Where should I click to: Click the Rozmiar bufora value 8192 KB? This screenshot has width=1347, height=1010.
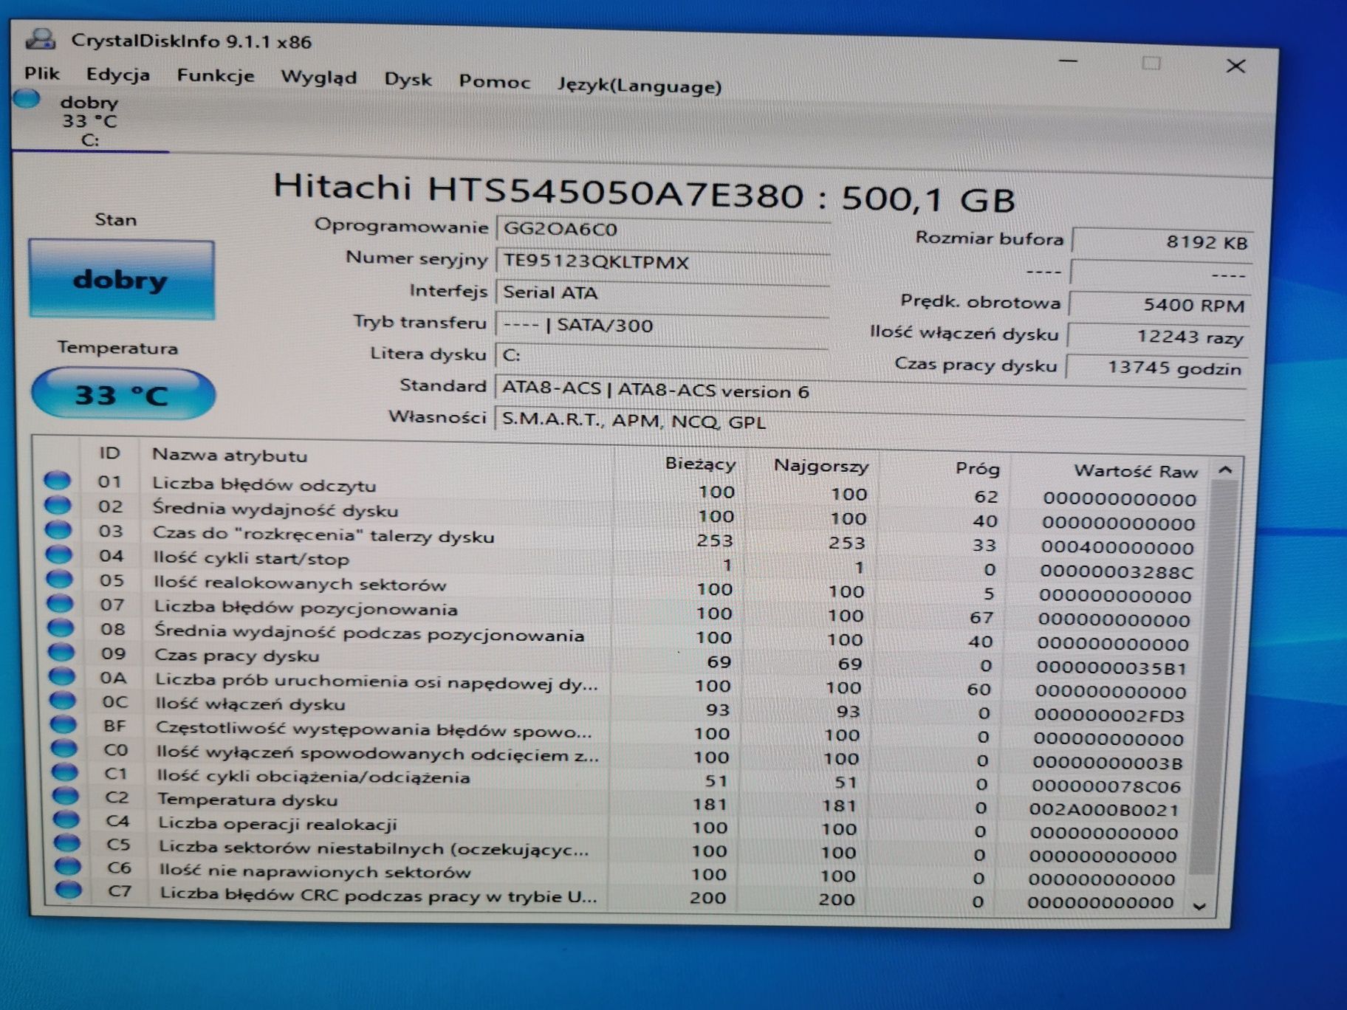tap(1162, 241)
